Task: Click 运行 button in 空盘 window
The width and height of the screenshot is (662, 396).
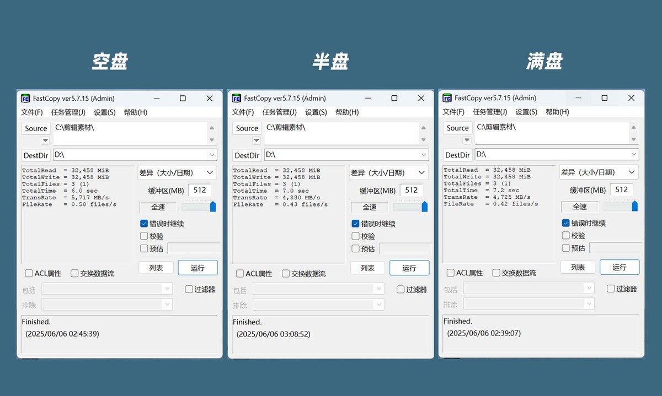Action: pyautogui.click(x=197, y=268)
